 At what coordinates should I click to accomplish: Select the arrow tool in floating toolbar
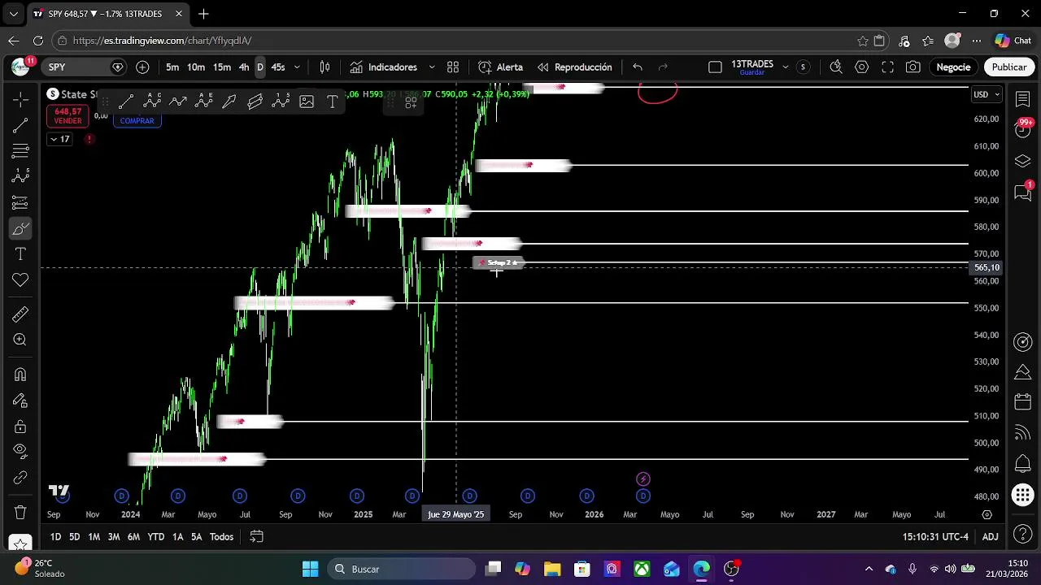229,102
